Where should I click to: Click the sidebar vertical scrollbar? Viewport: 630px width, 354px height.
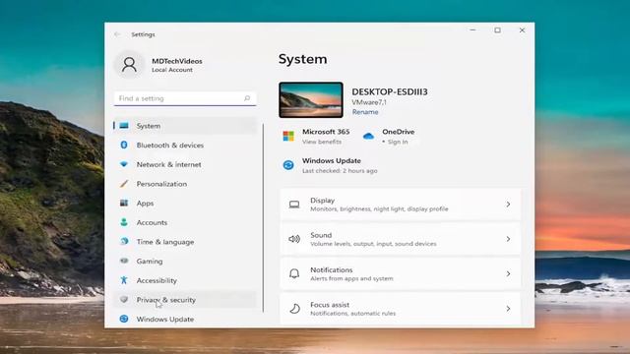263,217
